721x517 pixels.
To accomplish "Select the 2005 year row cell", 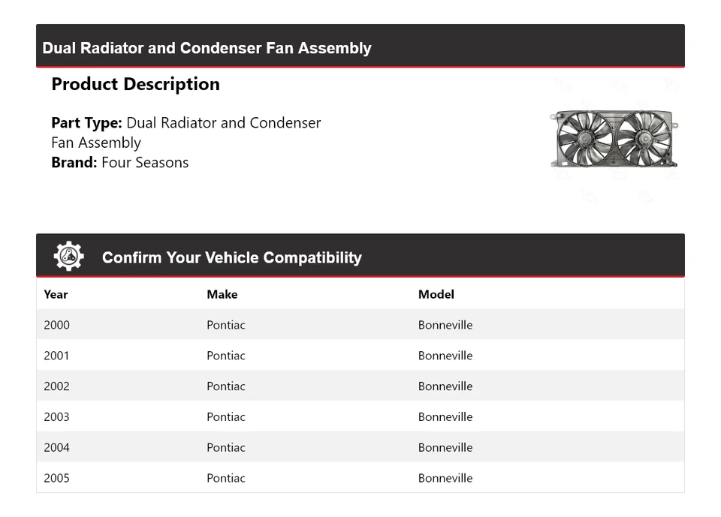I will (x=56, y=478).
